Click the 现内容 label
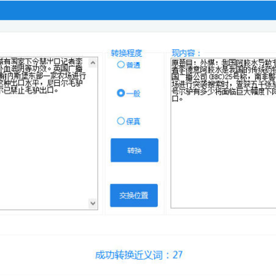The width and height of the screenshot is (276, 276). tap(186, 53)
